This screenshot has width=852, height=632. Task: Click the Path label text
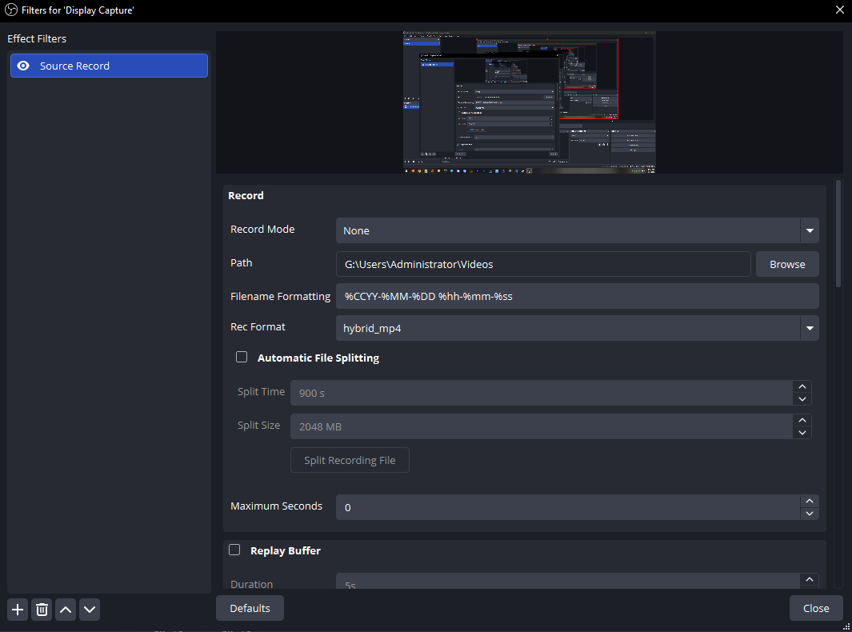pos(242,262)
